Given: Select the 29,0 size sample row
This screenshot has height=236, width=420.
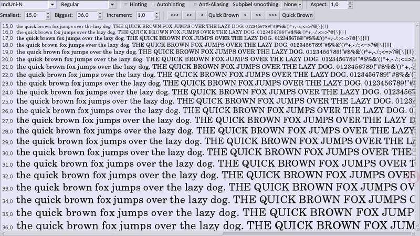Looking at the screenshot, I should (x=208, y=142).
